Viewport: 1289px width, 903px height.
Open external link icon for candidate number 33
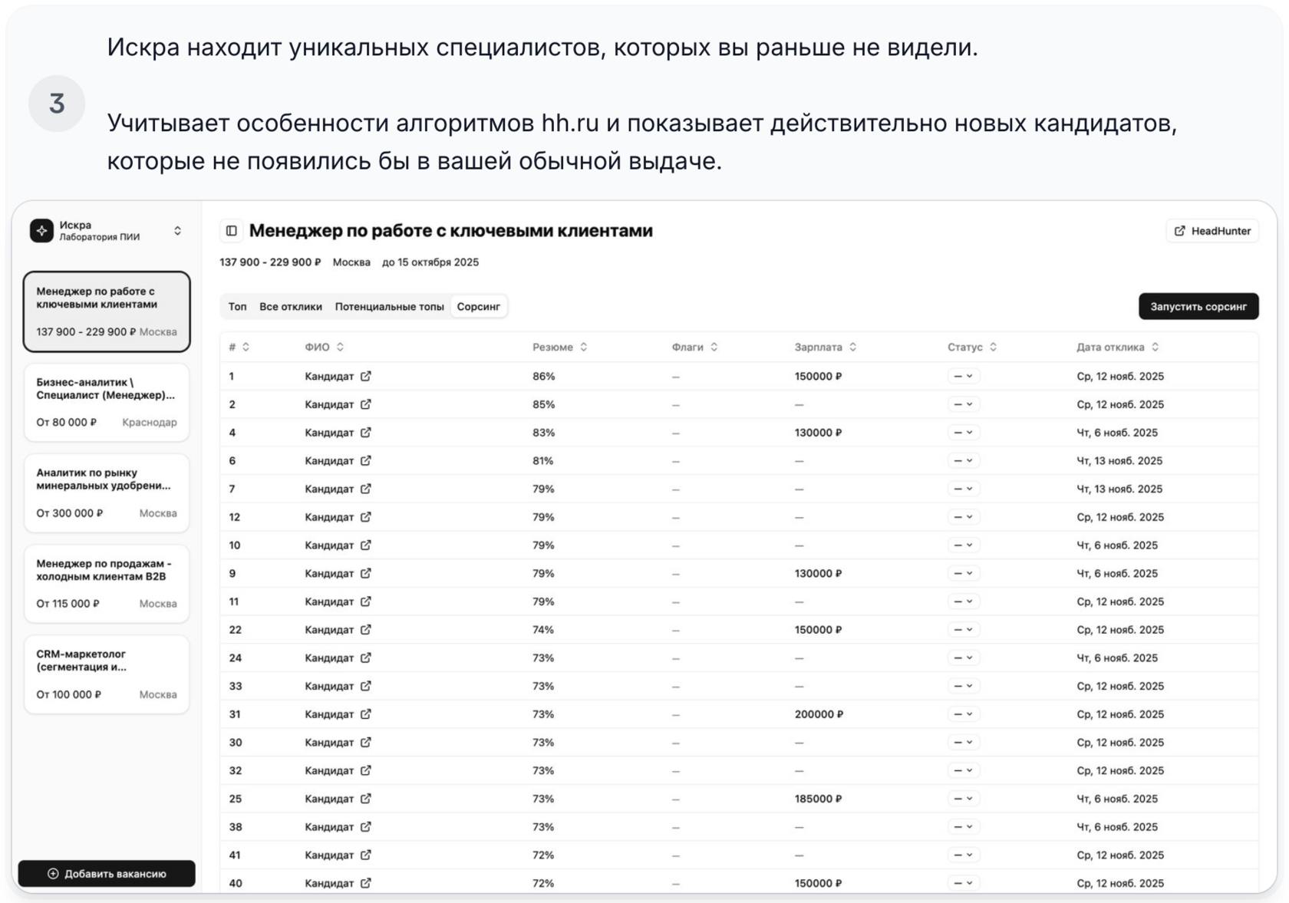366,686
